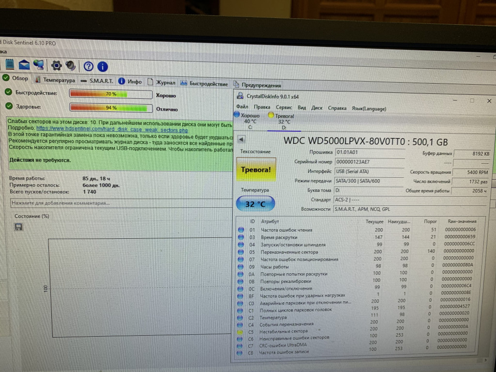Click Общее время работы value 2058 ч
This screenshot has height=372, width=496.
(x=470, y=191)
